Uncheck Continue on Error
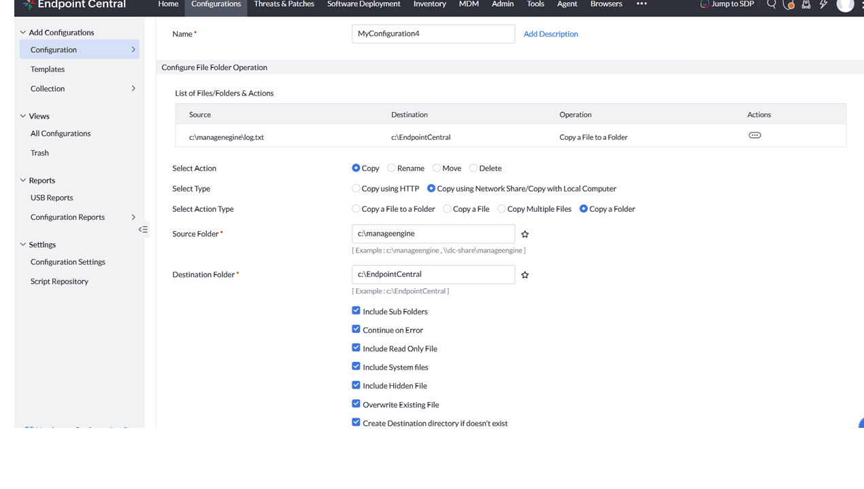The image size is (864, 489). tap(356, 329)
